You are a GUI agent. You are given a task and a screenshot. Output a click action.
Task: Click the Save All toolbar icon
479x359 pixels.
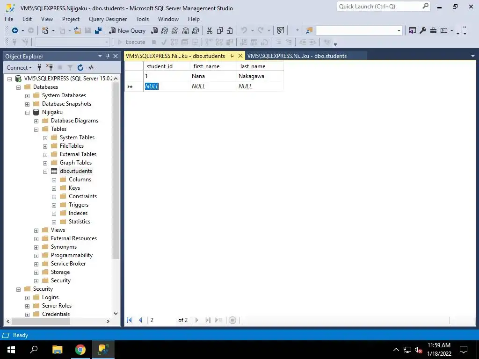click(98, 30)
